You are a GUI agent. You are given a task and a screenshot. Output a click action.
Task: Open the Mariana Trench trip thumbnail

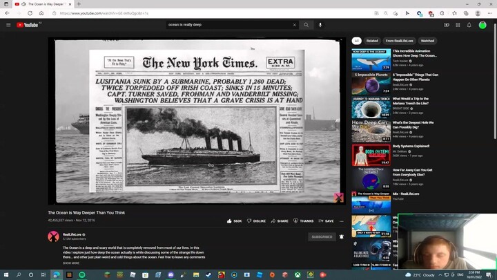pyautogui.click(x=371, y=107)
